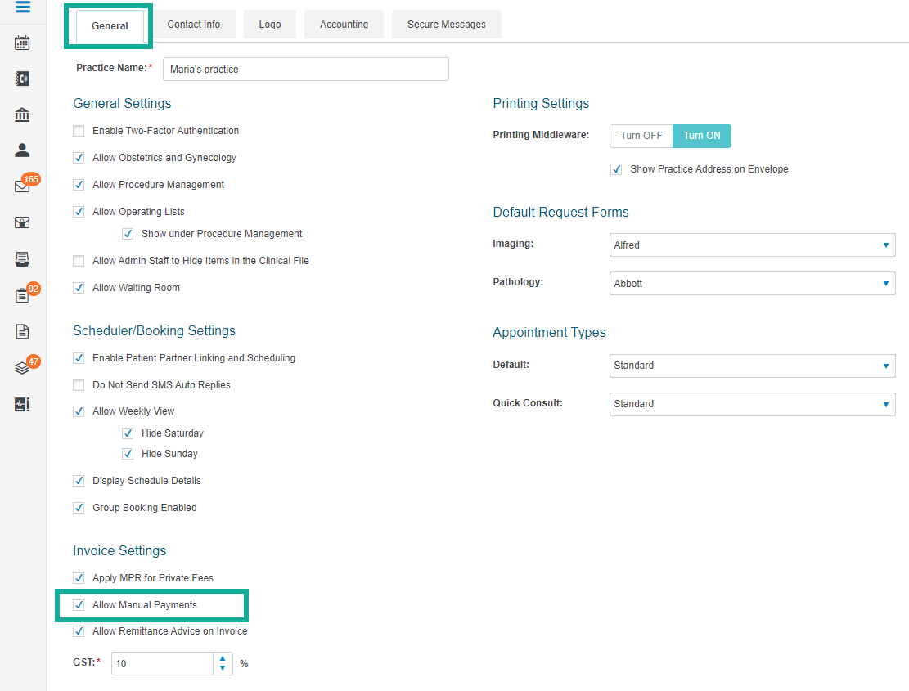The image size is (909, 691).
Task: Open the Accounting tab
Action: (x=344, y=25)
